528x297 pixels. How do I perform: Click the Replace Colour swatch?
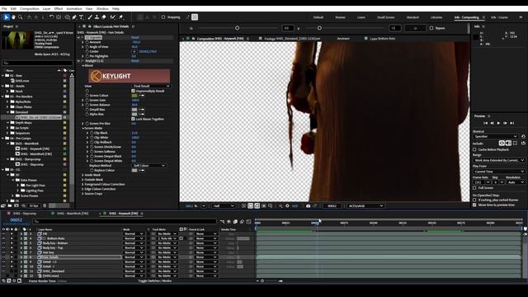coord(134,171)
